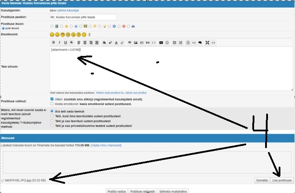
Task: Insert an image using the toolbar
Action: pyautogui.click(x=136, y=42)
